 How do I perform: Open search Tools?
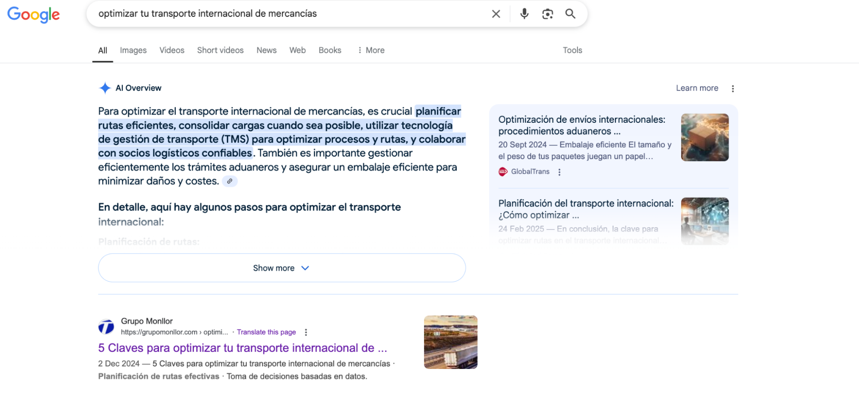[572, 50]
